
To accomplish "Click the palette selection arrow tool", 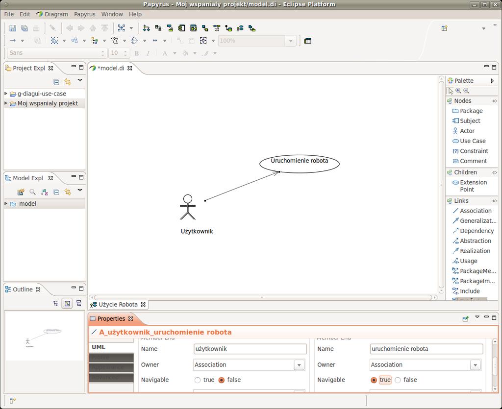I will point(451,91).
